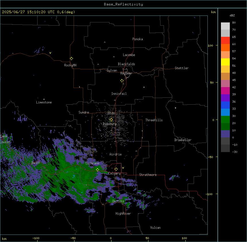This screenshot has height=242, width=247.
Task: Click the slate purple 0-10 dBZ legend swatch
Action: pyautogui.click(x=225, y=134)
